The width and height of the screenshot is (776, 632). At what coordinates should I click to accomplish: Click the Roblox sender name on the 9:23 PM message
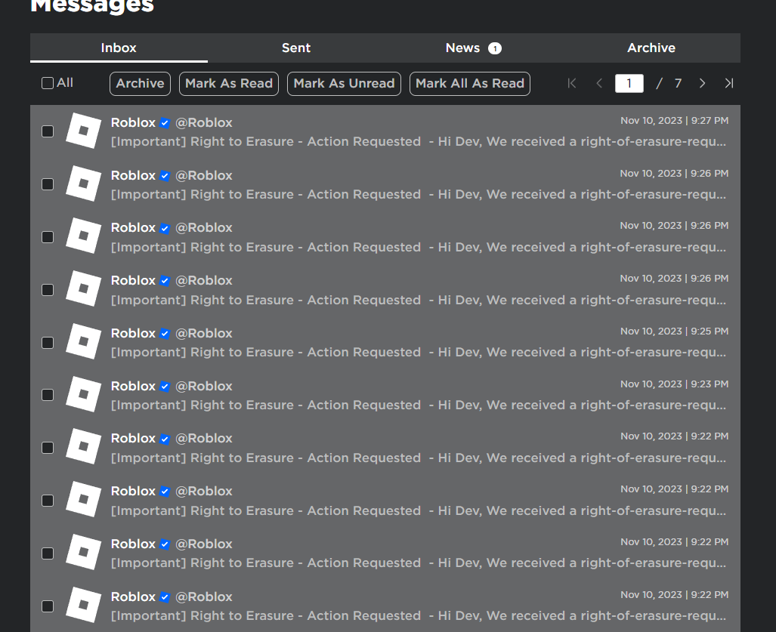[x=133, y=387]
